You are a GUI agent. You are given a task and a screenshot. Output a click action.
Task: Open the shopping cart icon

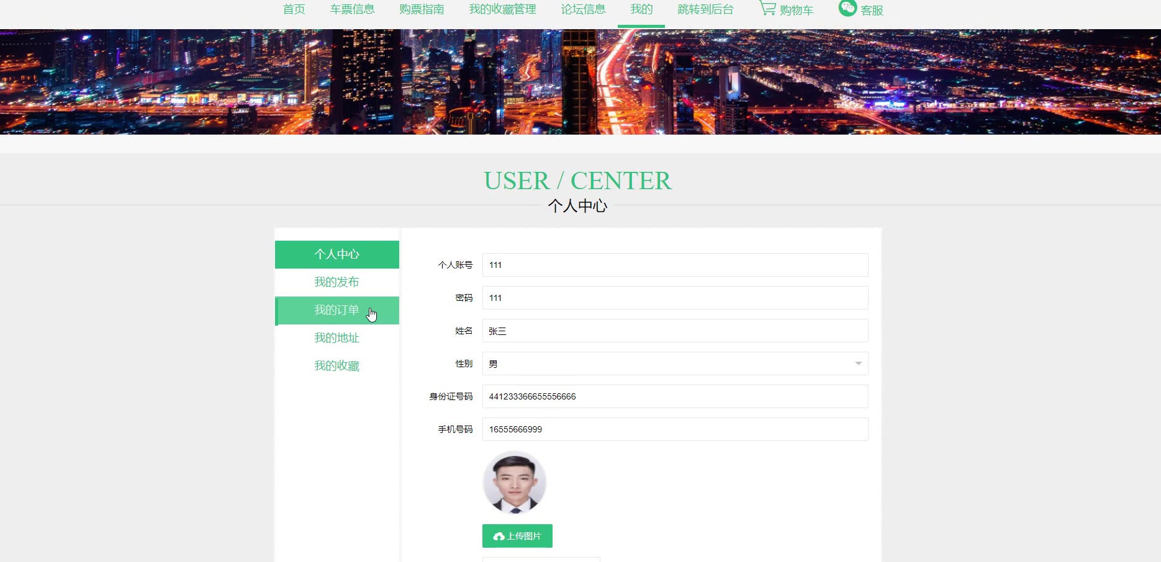(767, 8)
